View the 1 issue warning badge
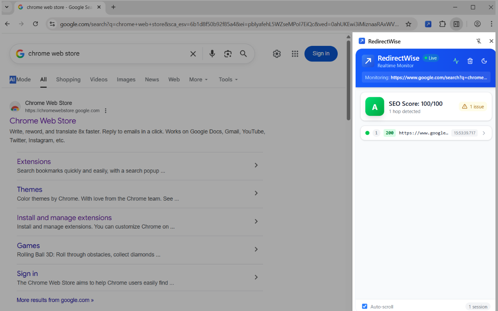The height and width of the screenshot is (311, 498). [473, 107]
